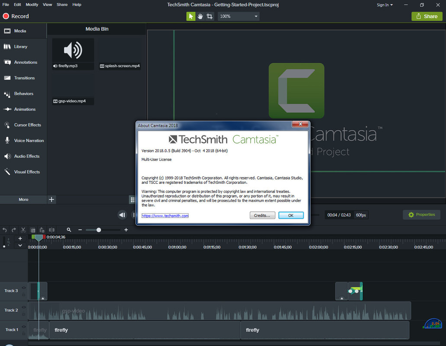Screen dimensions: 446x346
Task: Toggle the Track 3 lock
Action: (x=24, y=295)
